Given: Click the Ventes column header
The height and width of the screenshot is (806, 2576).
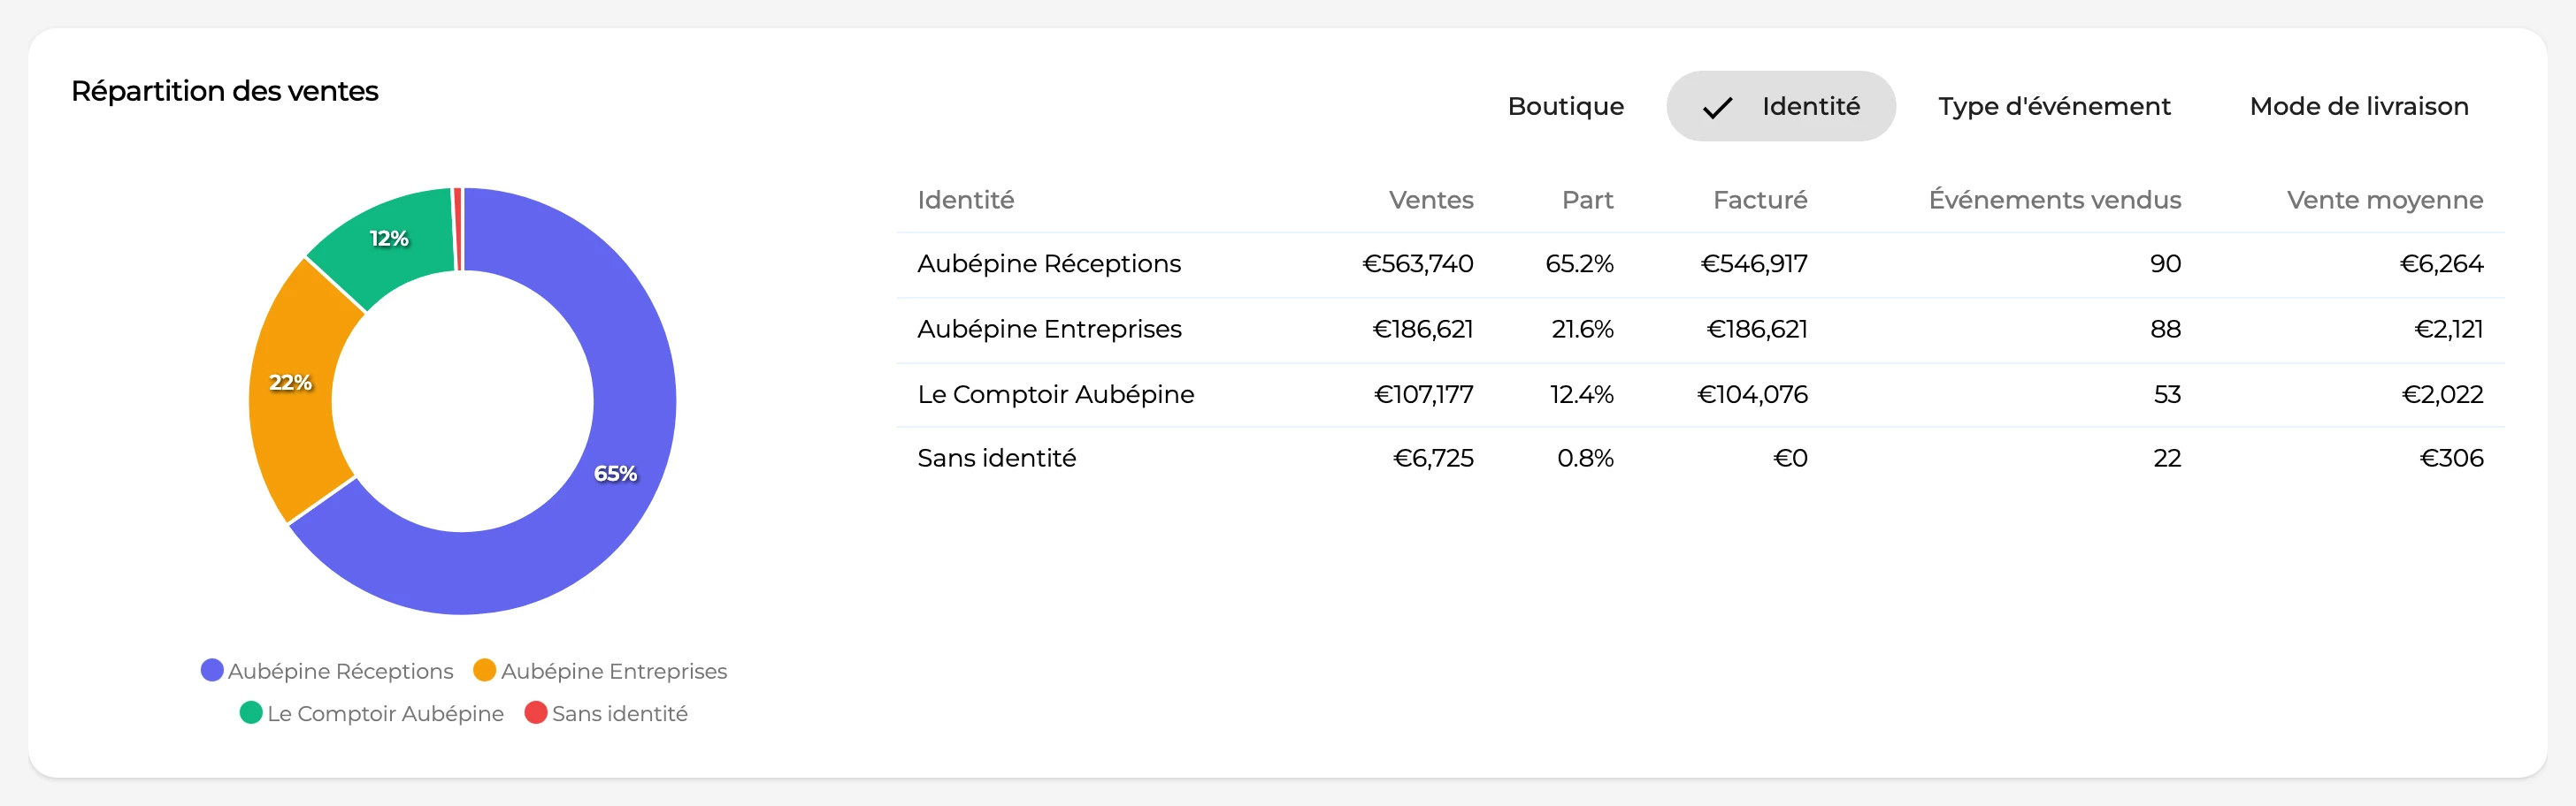Looking at the screenshot, I should 1431,200.
